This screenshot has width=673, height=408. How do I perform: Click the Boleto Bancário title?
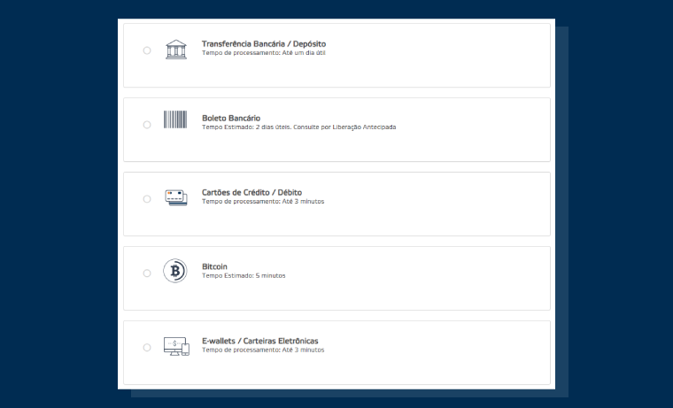pos(231,118)
